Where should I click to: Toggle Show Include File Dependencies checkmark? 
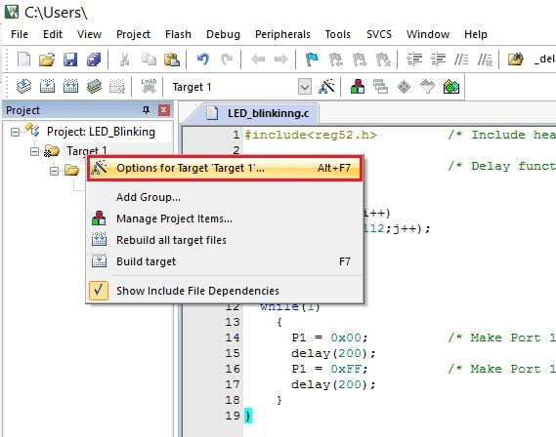(99, 291)
